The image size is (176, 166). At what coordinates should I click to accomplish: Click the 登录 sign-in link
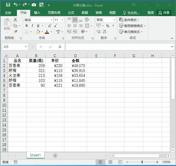[151, 13]
